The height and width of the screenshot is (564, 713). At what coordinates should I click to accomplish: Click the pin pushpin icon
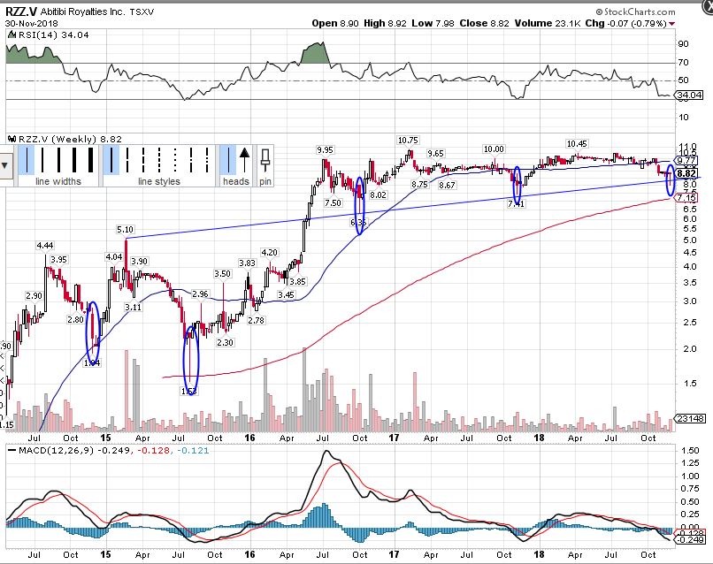pyautogui.click(x=265, y=159)
